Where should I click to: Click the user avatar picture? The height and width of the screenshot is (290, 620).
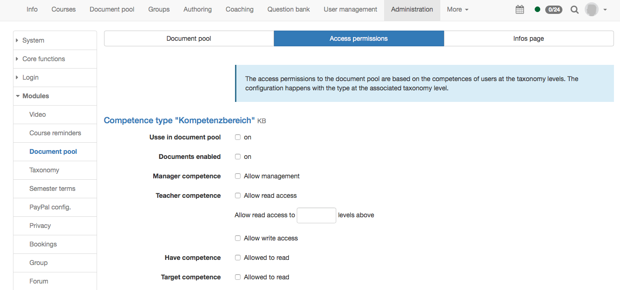(591, 9)
